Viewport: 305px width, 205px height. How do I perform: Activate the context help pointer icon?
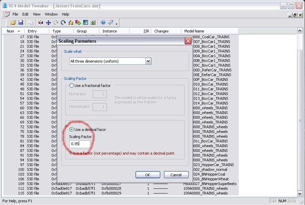[110, 23]
